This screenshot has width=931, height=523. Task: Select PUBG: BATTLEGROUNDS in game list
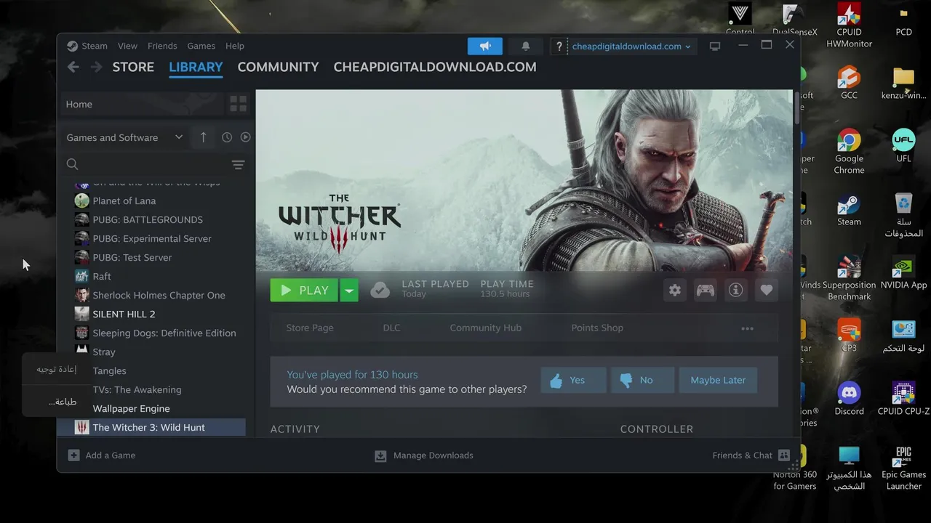pos(151,219)
